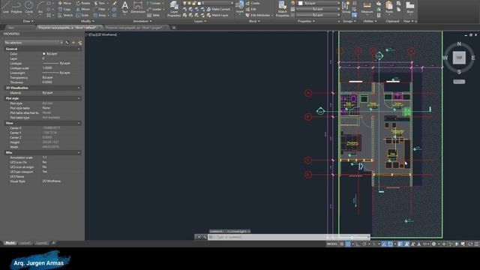Toggle MODEL space button in status bar
The image size is (480, 270).
pyautogui.click(x=332, y=244)
